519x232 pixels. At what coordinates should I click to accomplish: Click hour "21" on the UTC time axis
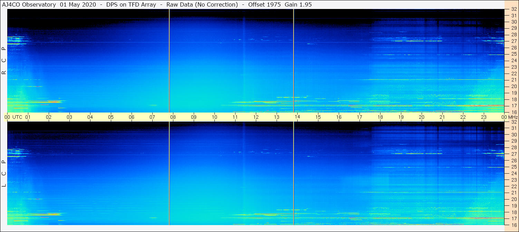(442, 117)
